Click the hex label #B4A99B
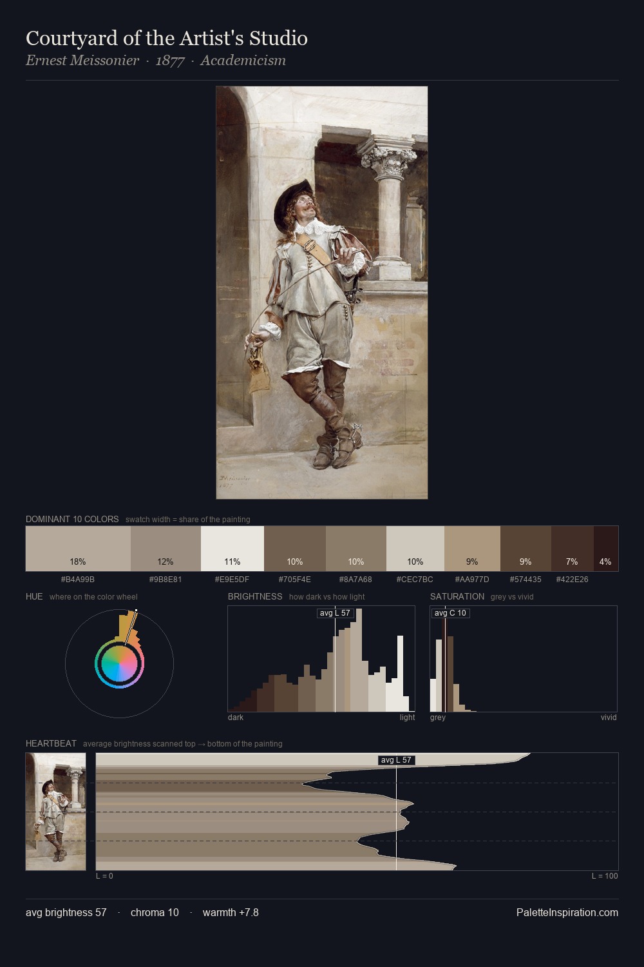The image size is (644, 967). point(78,580)
